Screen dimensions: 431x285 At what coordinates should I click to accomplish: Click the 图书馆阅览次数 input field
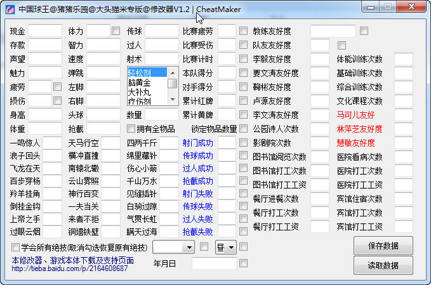(x=320, y=157)
